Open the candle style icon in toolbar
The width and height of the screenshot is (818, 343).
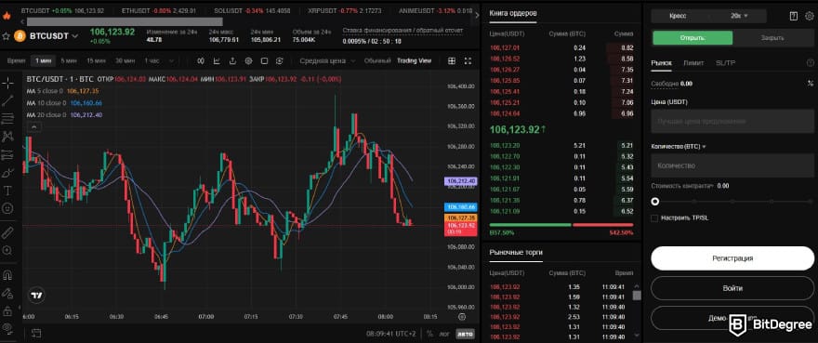click(x=201, y=61)
